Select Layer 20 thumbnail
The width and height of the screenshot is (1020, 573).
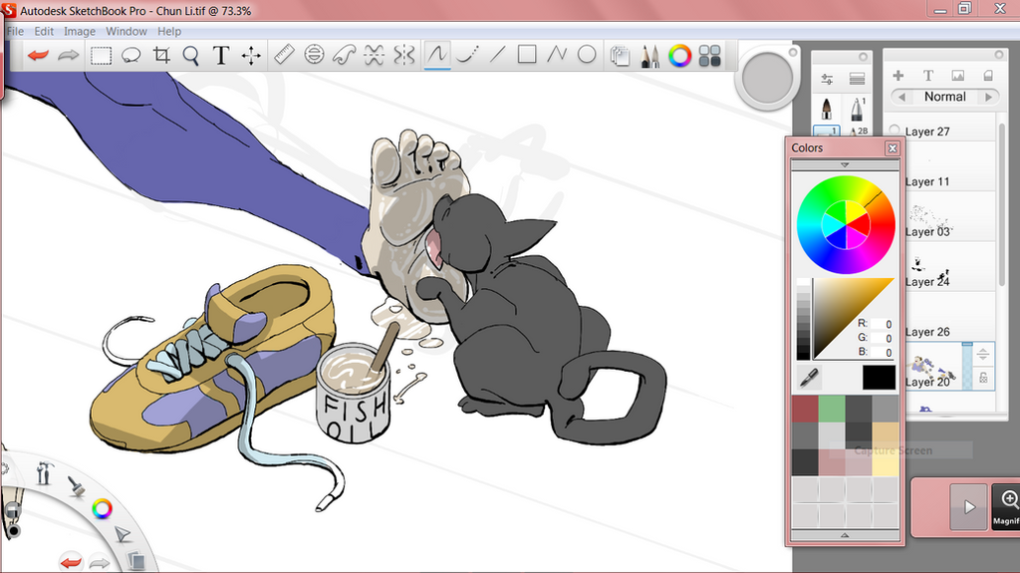click(932, 367)
